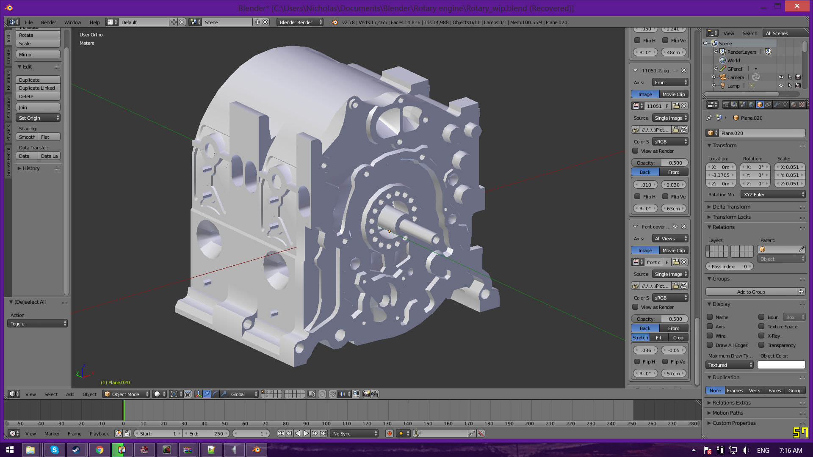The width and height of the screenshot is (813, 457).
Task: Enable the X-Ray display checkbox
Action: click(761, 336)
